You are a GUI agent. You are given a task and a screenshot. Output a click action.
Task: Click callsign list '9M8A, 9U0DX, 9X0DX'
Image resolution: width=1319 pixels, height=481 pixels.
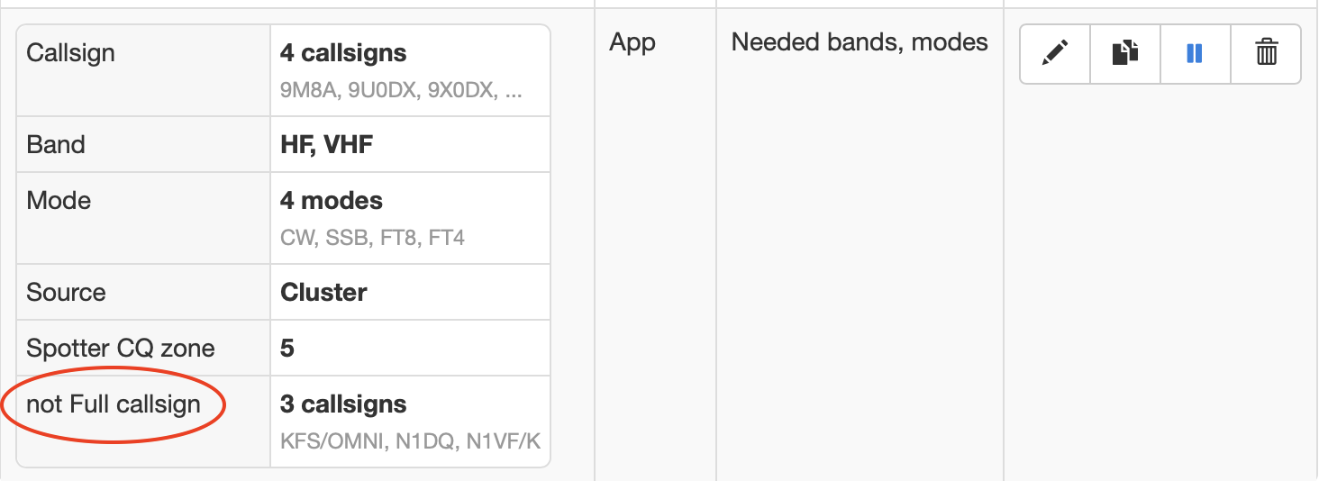(401, 91)
